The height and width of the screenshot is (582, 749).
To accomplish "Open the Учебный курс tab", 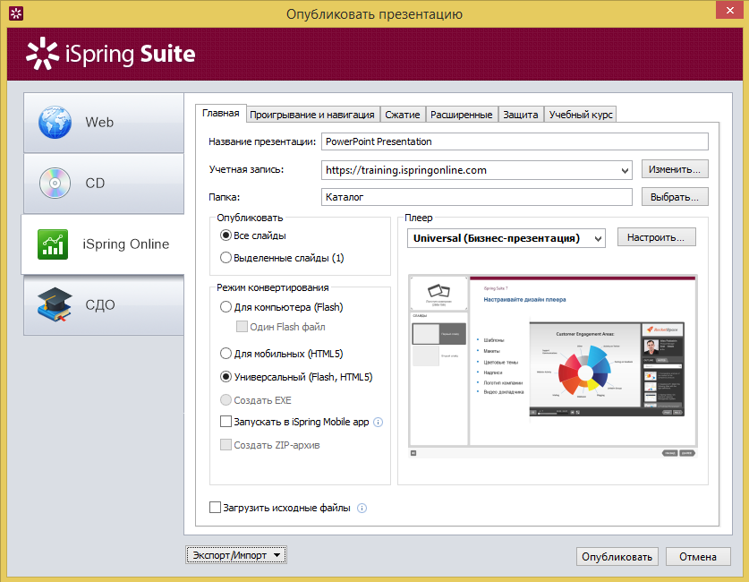I will [x=581, y=115].
